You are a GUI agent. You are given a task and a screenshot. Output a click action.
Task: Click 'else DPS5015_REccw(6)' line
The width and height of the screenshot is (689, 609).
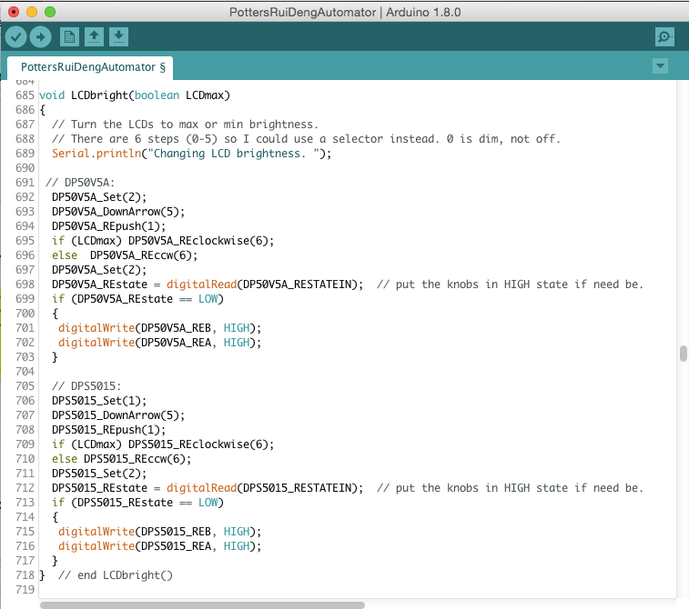[122, 458]
